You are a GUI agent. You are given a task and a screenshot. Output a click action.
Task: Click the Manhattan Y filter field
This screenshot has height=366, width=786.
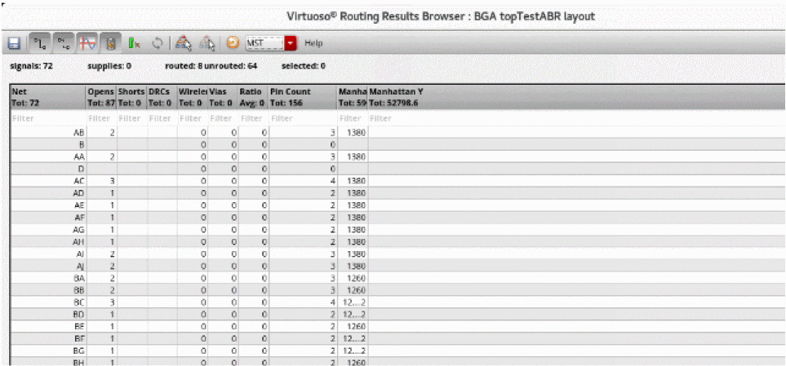[x=576, y=119]
